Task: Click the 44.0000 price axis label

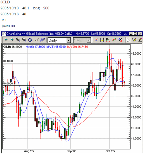Action: tap(136, 107)
